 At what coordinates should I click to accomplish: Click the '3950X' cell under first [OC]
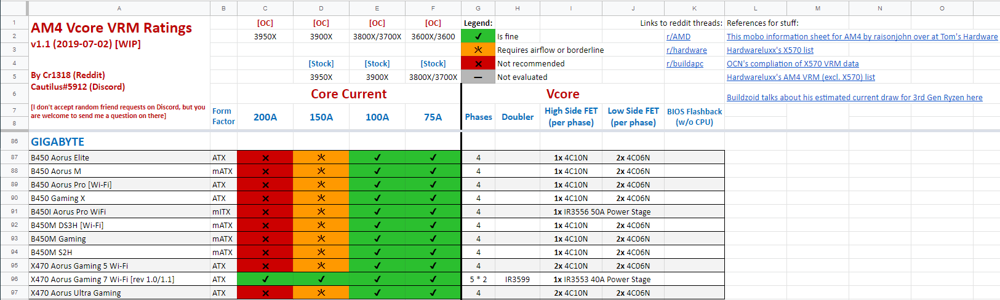[x=265, y=37]
